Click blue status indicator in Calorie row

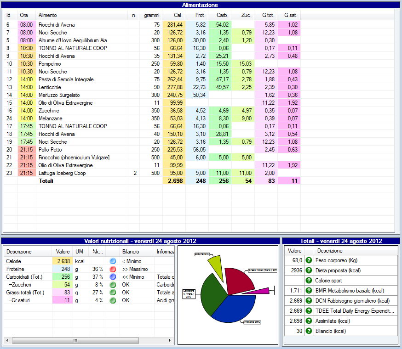[113, 261]
